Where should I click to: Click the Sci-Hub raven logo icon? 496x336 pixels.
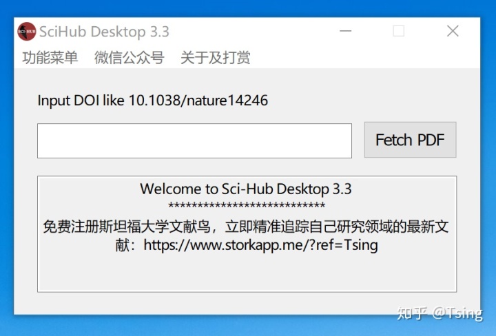tap(27, 31)
